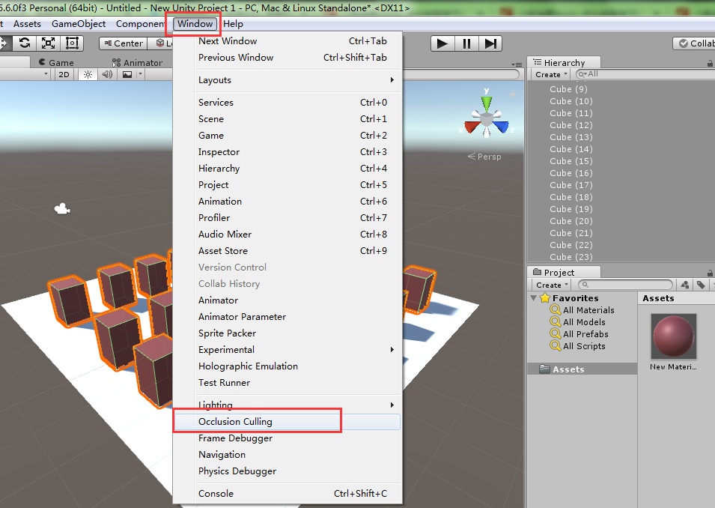This screenshot has height=508, width=715.
Task: Open Profiler from Window menu
Action: 287,218
